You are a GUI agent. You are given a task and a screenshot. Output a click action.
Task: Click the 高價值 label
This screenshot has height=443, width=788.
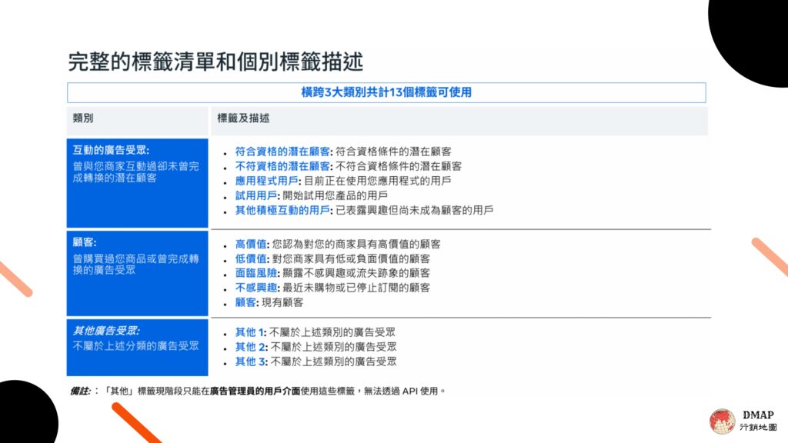[x=252, y=244]
